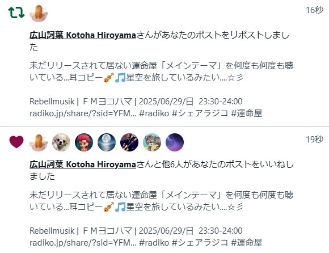Open the white puppy avatar profile

[61, 142]
